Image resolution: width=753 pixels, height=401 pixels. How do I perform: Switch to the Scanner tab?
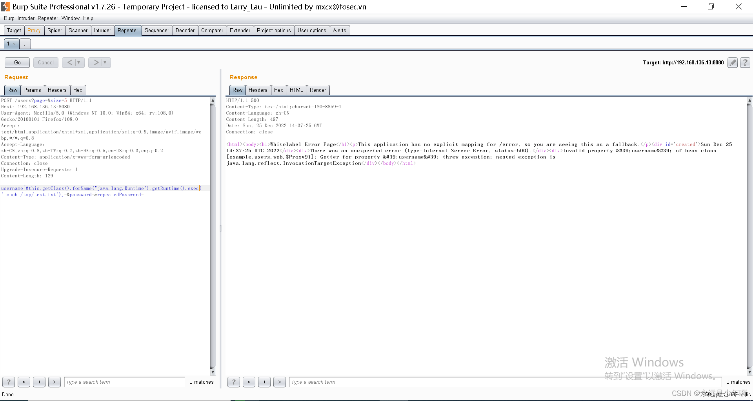(78, 30)
